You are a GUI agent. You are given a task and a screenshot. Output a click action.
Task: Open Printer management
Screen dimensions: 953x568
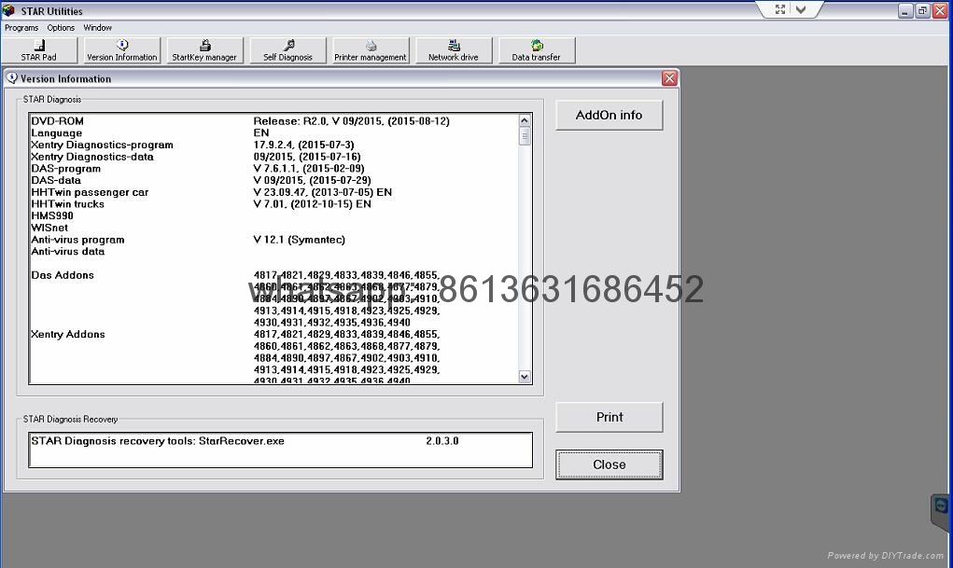coord(371,50)
